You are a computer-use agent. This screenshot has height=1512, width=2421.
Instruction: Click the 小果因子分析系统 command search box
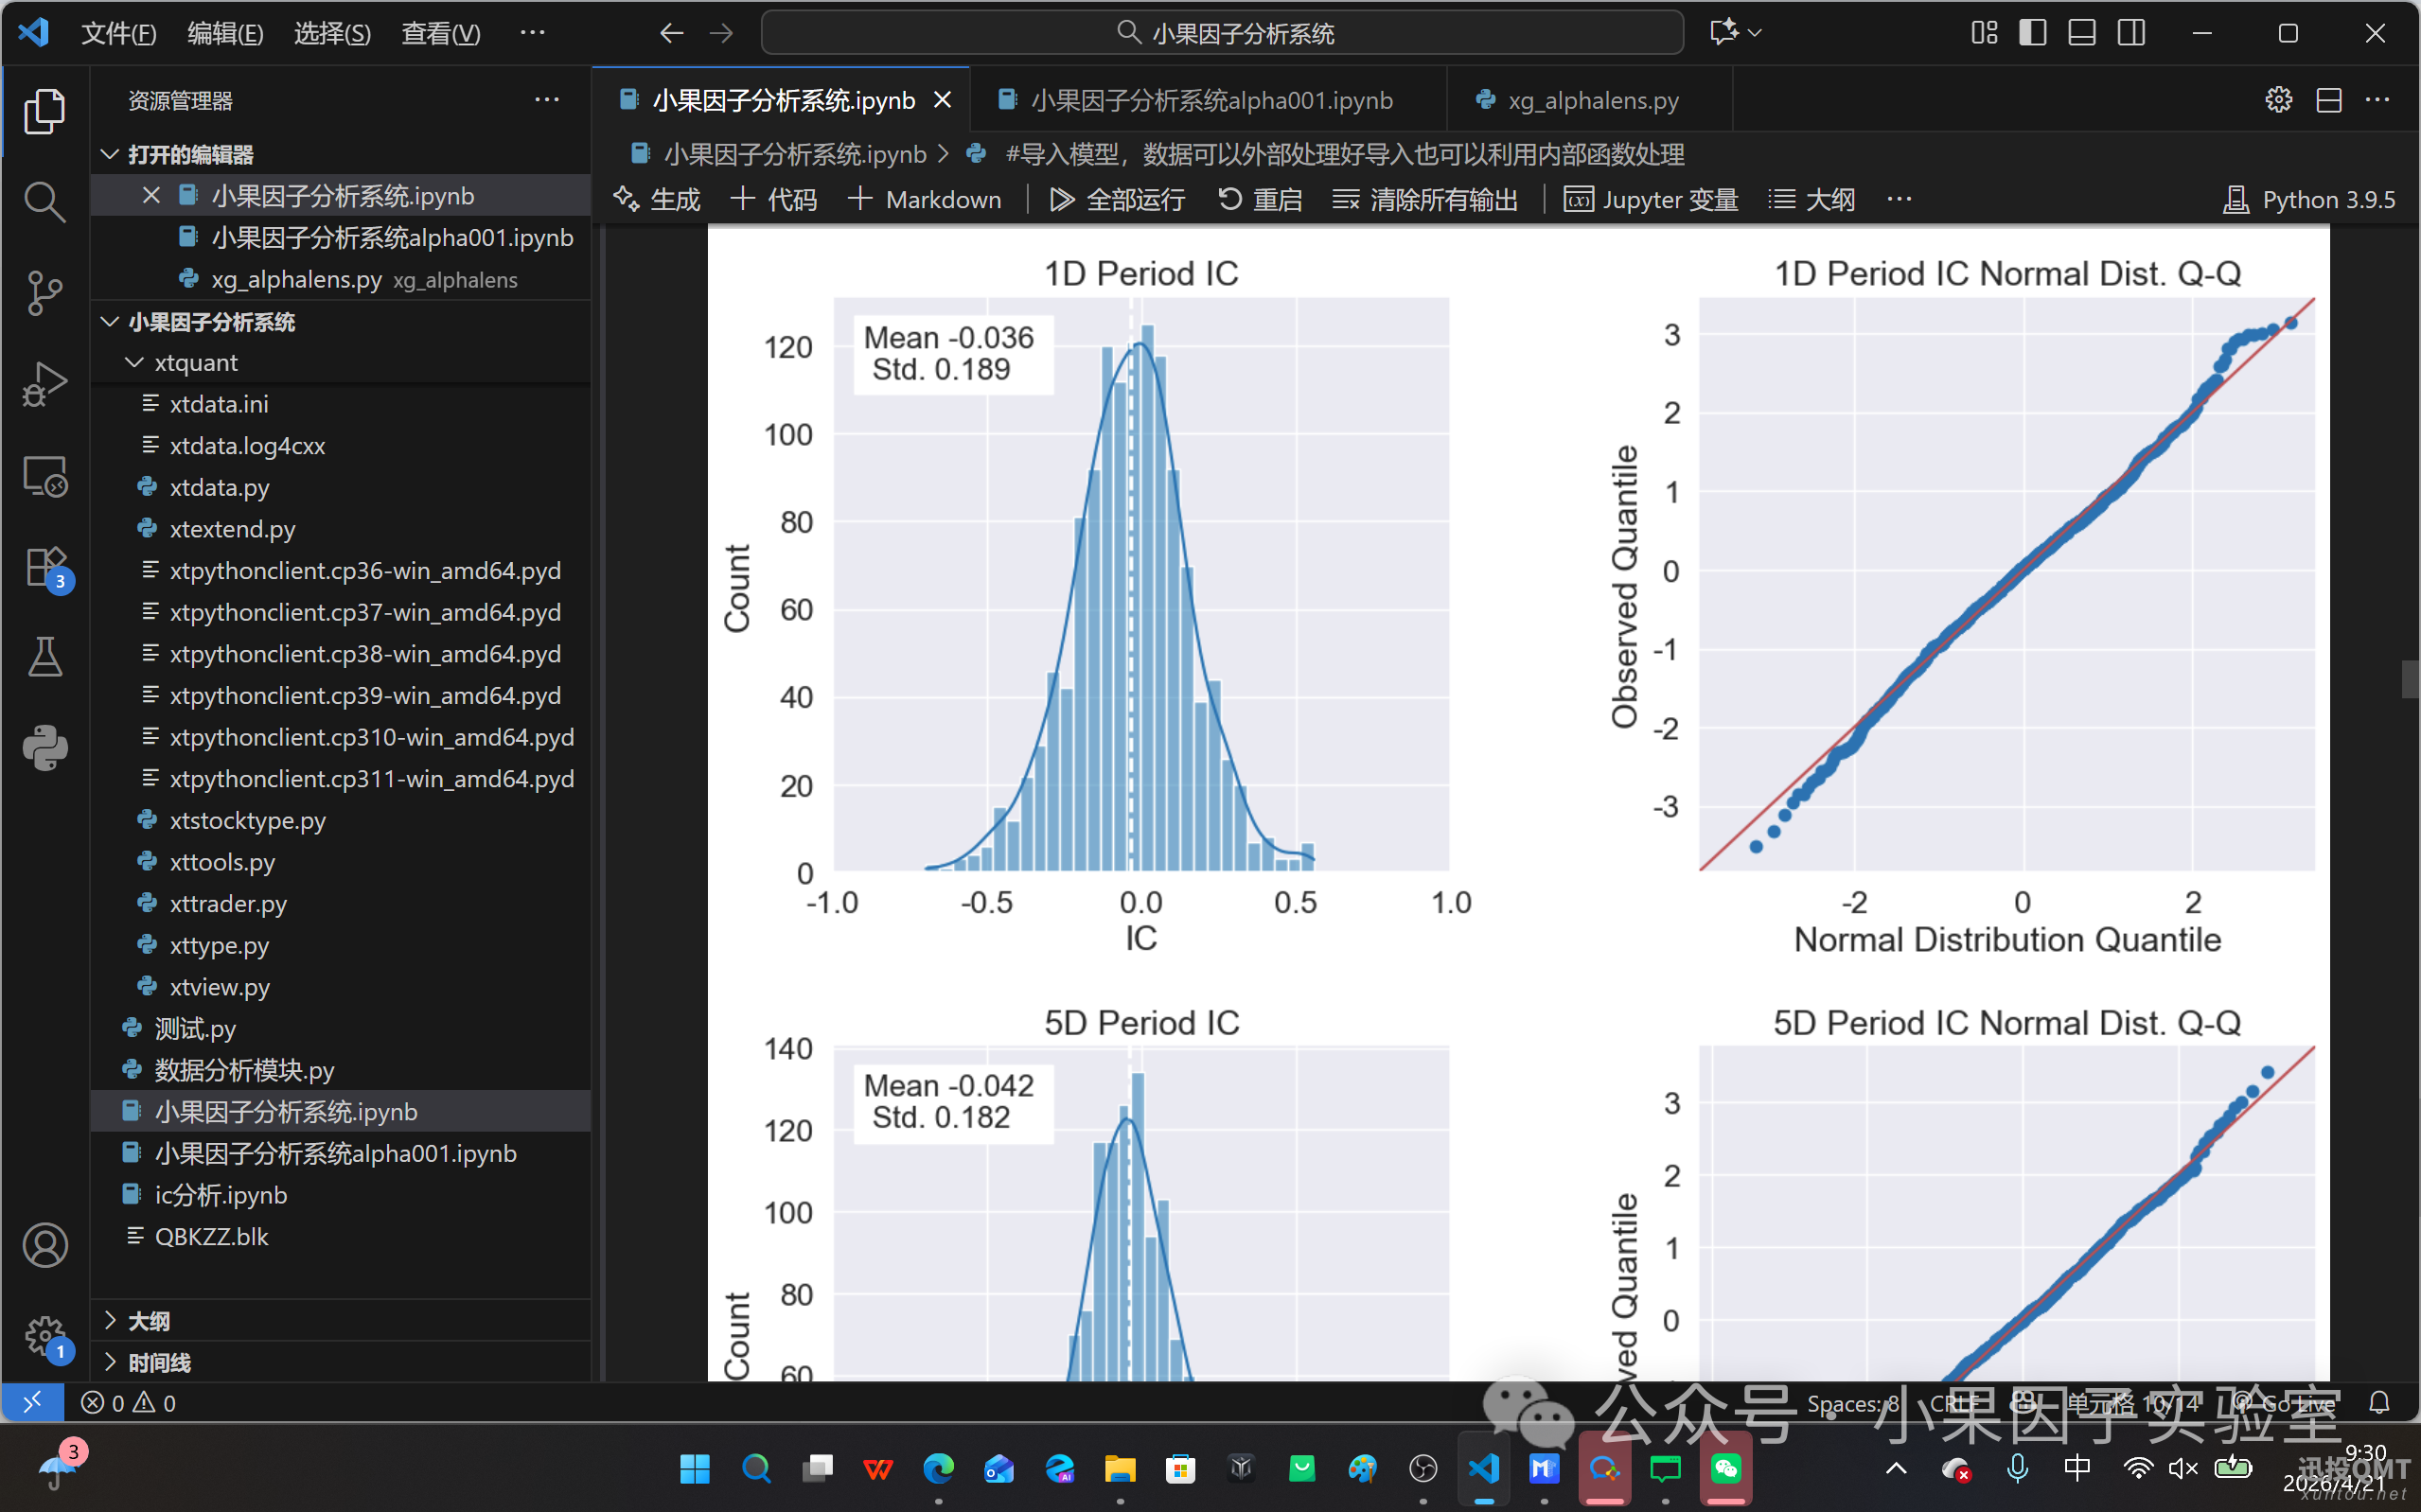click(x=1222, y=33)
